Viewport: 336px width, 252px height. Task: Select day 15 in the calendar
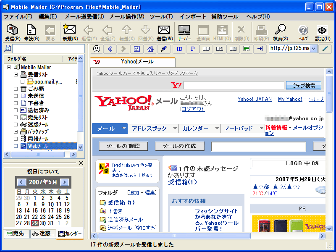click(x=35, y=211)
